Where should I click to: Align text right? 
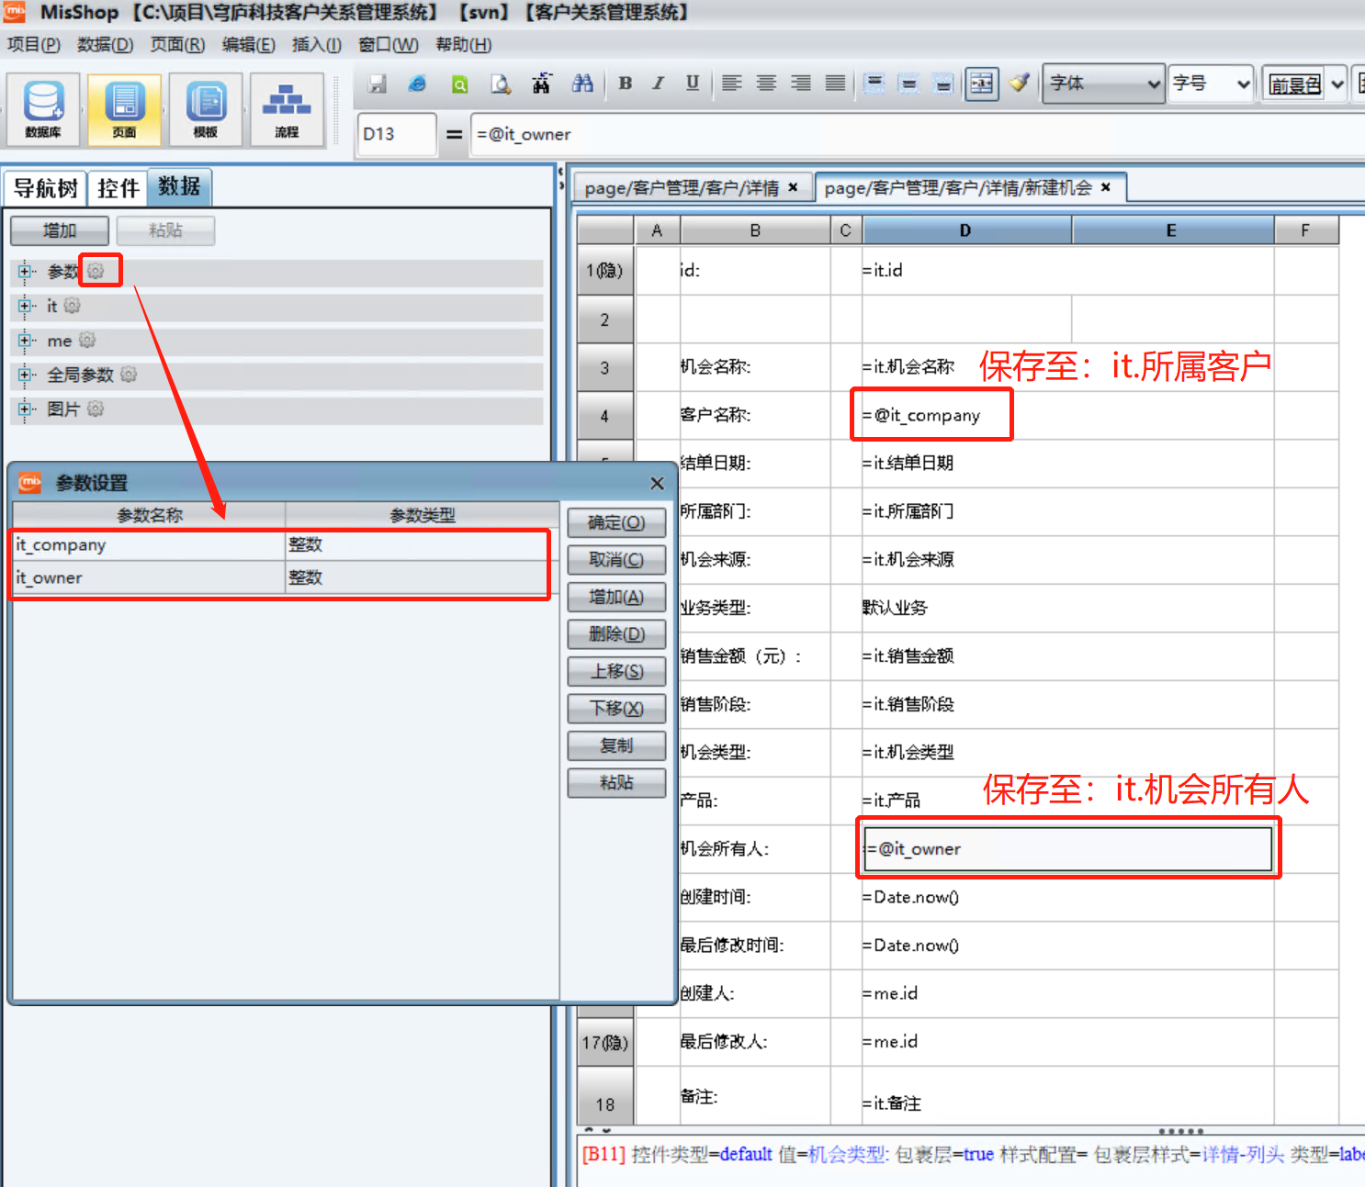point(801,84)
